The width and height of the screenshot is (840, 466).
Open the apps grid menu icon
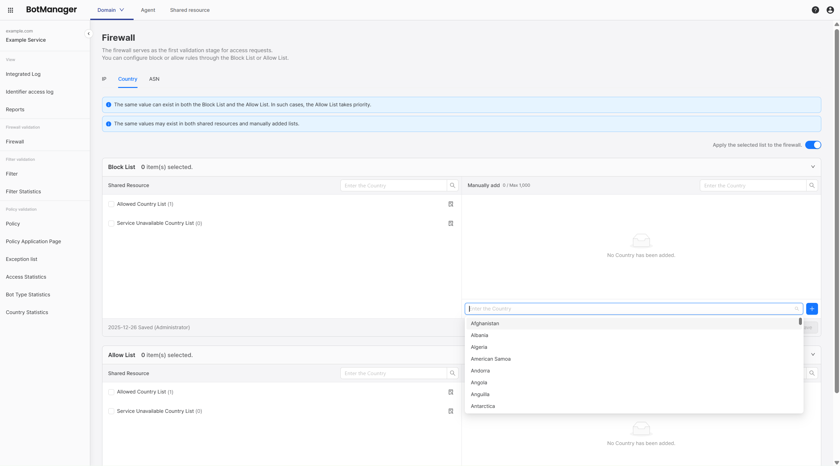tap(11, 10)
